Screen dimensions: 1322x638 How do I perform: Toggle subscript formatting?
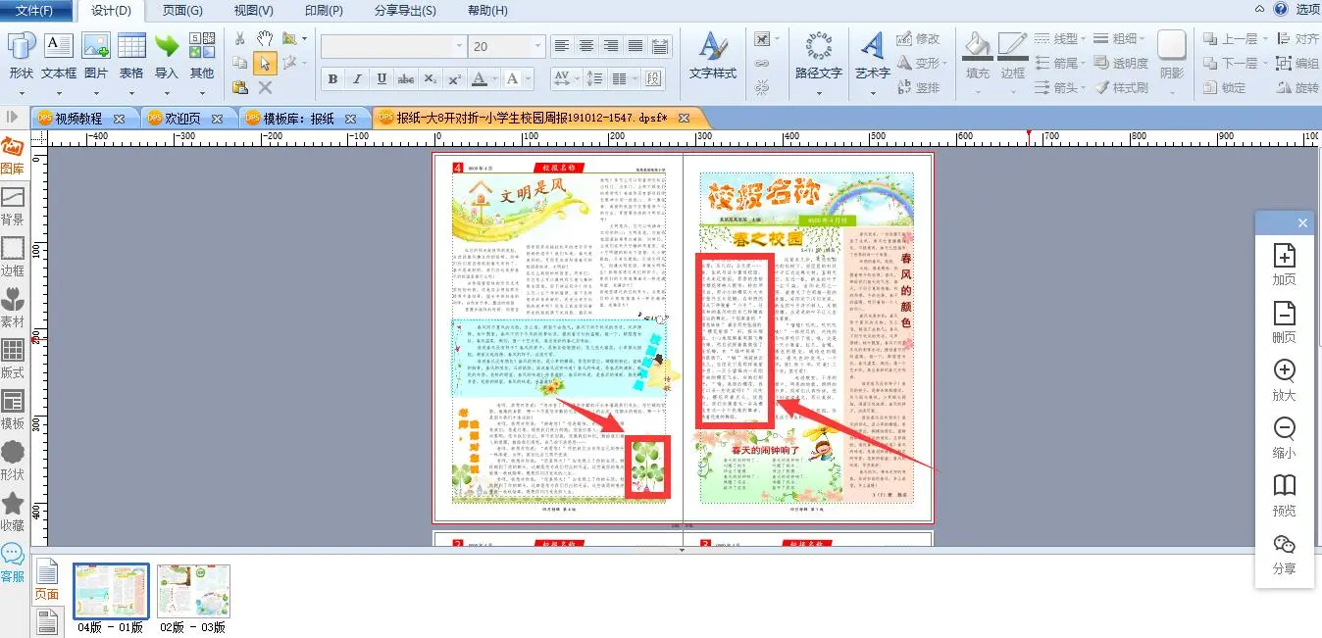(431, 78)
